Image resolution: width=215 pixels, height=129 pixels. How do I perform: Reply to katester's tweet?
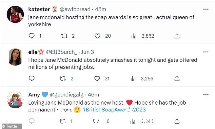coord(32,36)
